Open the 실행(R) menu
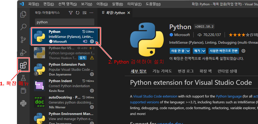258x124 pixels. pyautogui.click(x=117, y=4)
